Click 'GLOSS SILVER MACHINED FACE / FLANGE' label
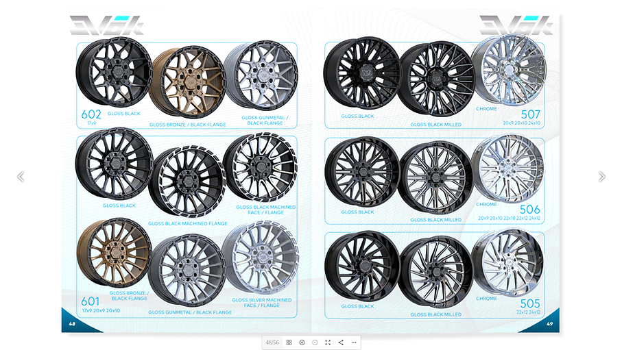The height and width of the screenshot is (350, 622). 262,303
